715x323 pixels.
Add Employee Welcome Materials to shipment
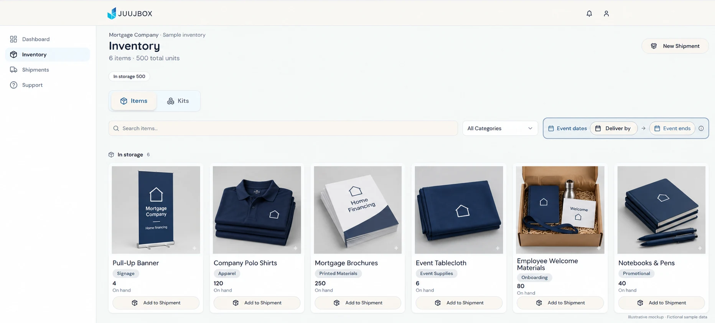(560, 303)
